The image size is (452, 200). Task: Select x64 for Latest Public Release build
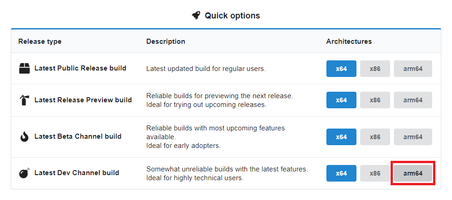click(x=341, y=69)
